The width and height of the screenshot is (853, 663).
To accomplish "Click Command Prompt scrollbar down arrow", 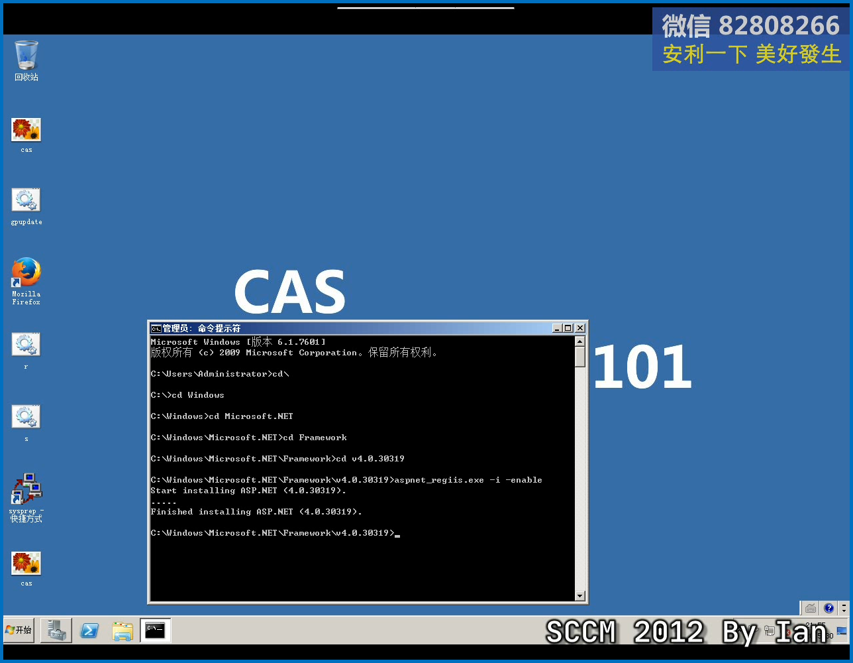I will tap(580, 596).
